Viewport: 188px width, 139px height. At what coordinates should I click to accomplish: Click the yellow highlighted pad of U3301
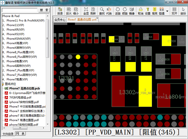click(78, 57)
